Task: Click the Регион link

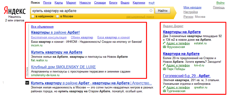Action: (188, 17)
